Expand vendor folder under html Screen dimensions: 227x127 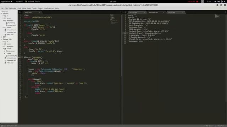(x=3, y=28)
